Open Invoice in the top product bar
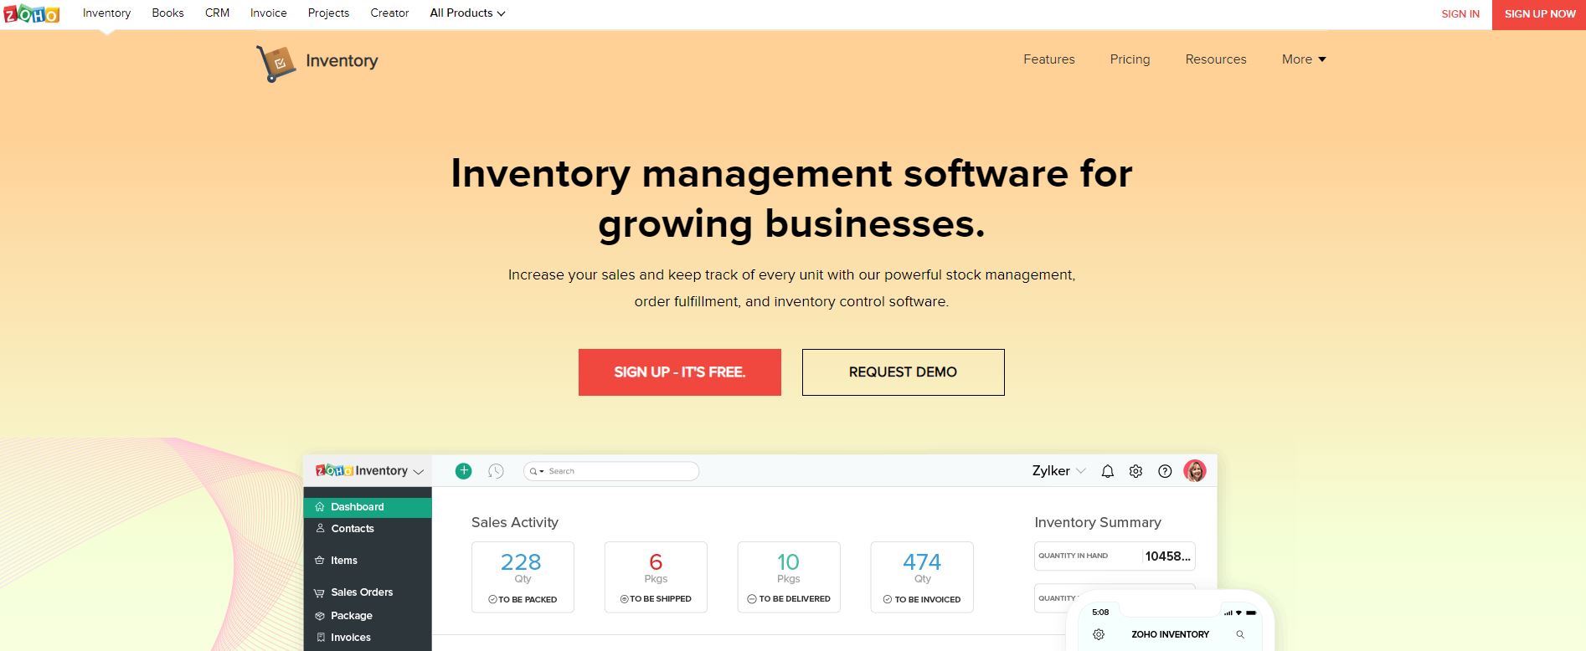 coord(268,13)
